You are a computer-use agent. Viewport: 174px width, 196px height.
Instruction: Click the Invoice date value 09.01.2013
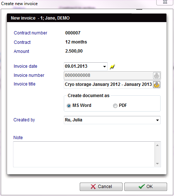point(76,66)
